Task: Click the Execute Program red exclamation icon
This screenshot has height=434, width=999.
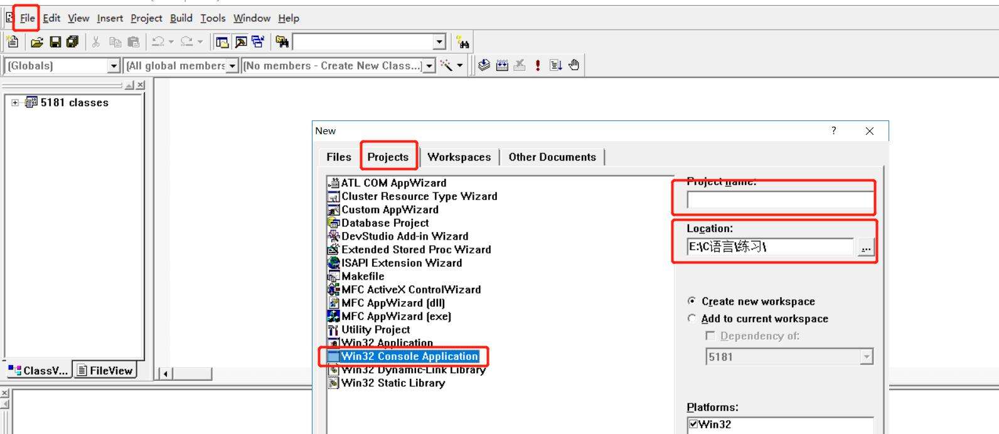Action: point(538,65)
